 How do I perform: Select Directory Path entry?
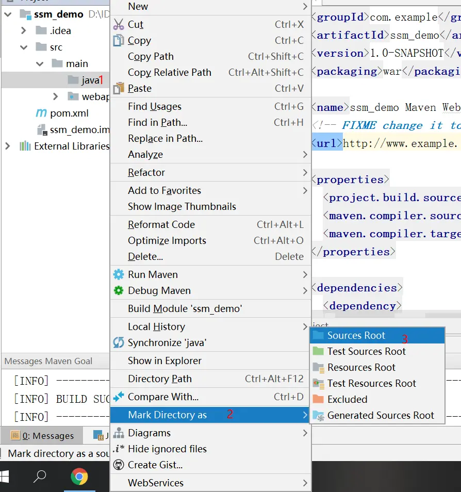(210, 379)
